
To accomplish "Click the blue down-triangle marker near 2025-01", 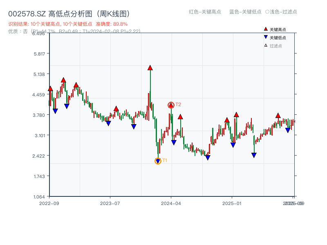I will point(233,144).
